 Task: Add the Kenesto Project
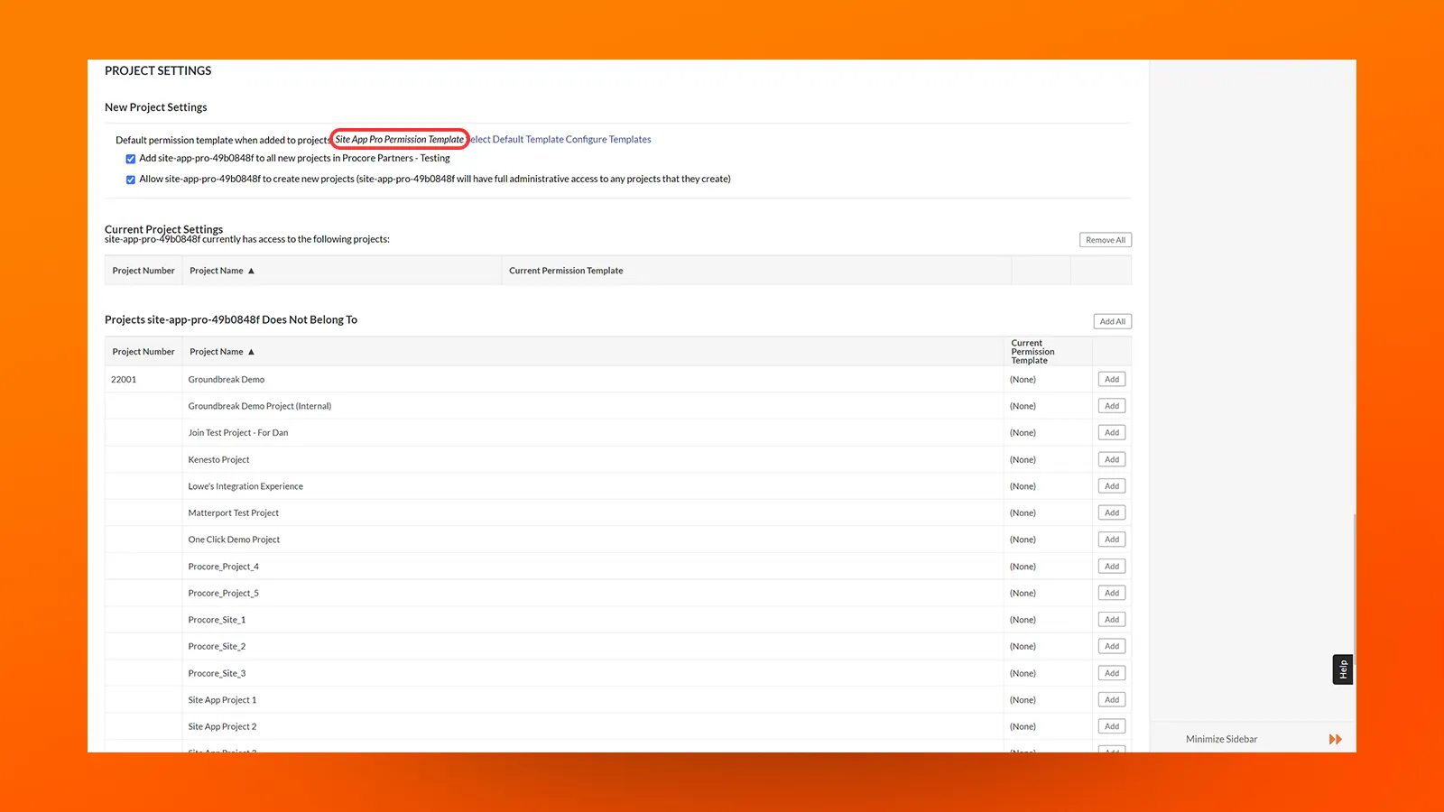coord(1111,458)
